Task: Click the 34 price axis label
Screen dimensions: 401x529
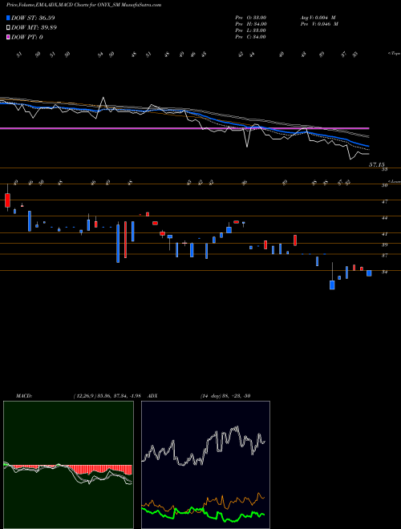Action: pos(384,272)
